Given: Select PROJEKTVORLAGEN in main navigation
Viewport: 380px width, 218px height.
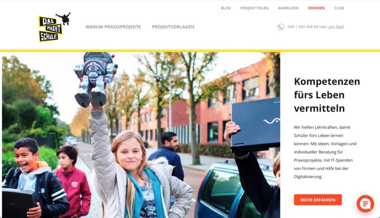Looking at the screenshot, I should point(173,27).
